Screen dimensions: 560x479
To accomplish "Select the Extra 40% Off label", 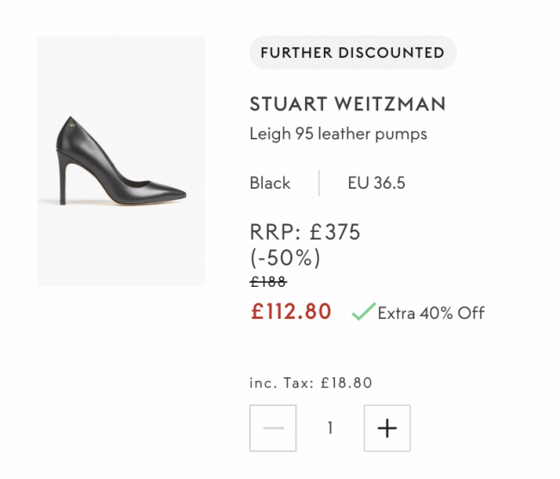I will click(x=431, y=313).
